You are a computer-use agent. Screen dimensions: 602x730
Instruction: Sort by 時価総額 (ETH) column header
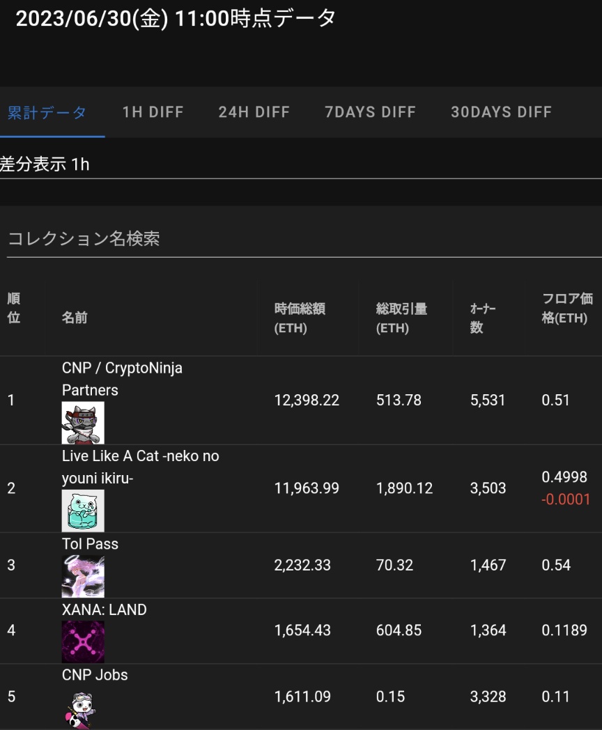pos(300,318)
